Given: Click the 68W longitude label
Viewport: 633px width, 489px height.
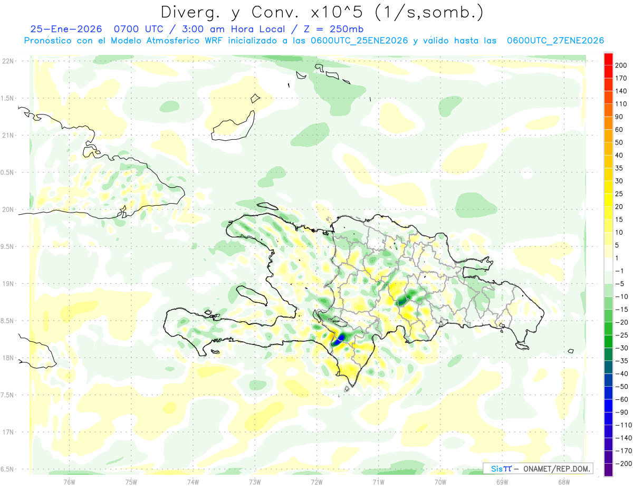Looking at the screenshot, I should [x=564, y=481].
